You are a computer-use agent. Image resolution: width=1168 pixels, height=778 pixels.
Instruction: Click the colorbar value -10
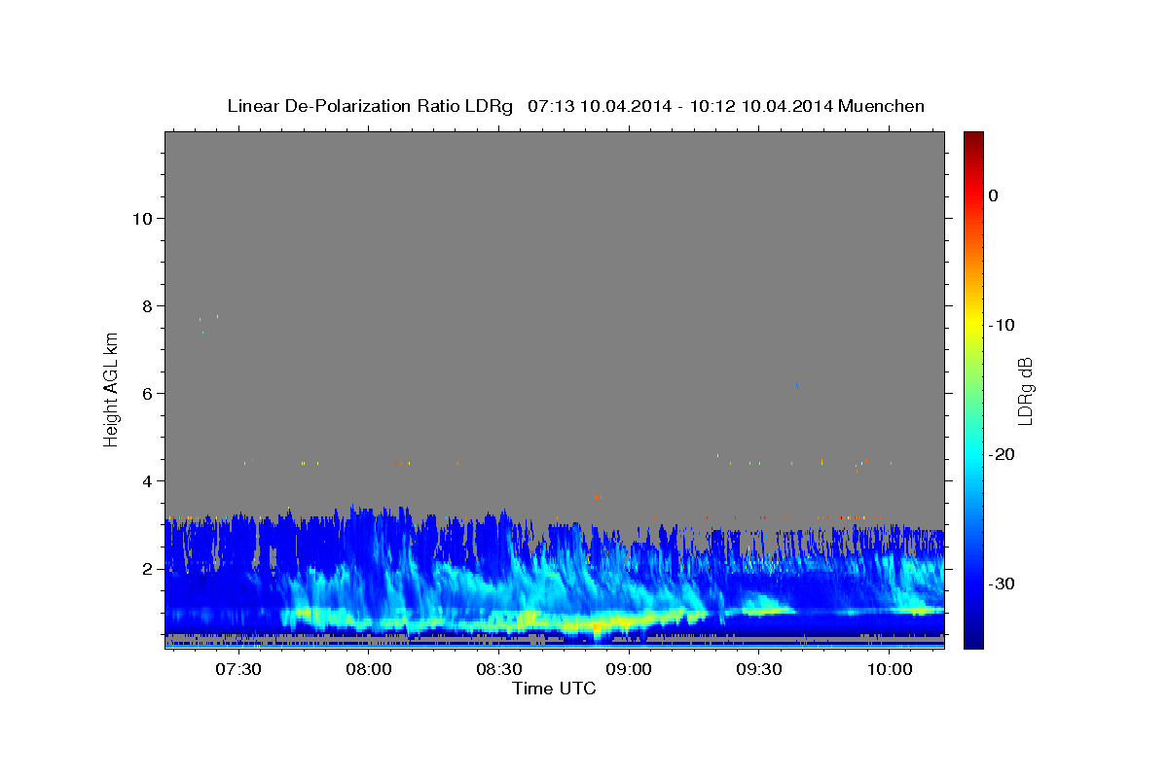click(x=1002, y=325)
